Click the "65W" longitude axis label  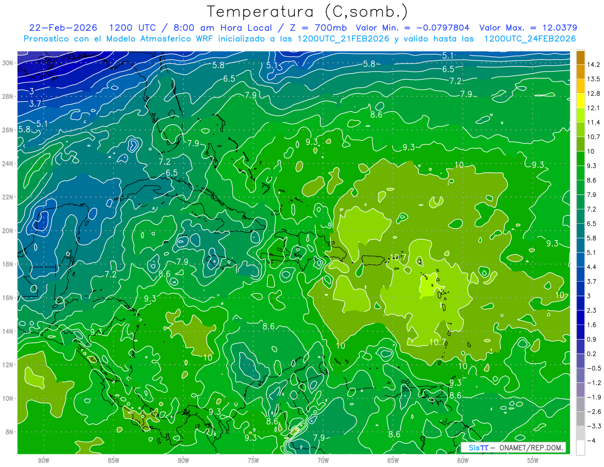tap(393, 460)
